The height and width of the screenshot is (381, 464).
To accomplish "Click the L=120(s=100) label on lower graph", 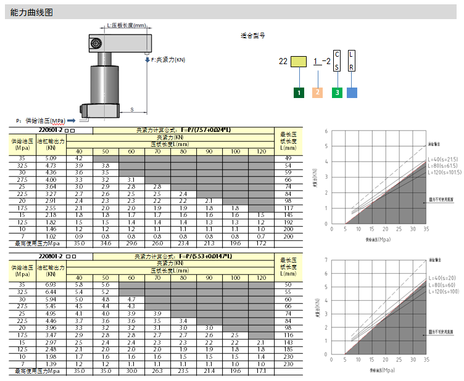I will pos(444,290).
